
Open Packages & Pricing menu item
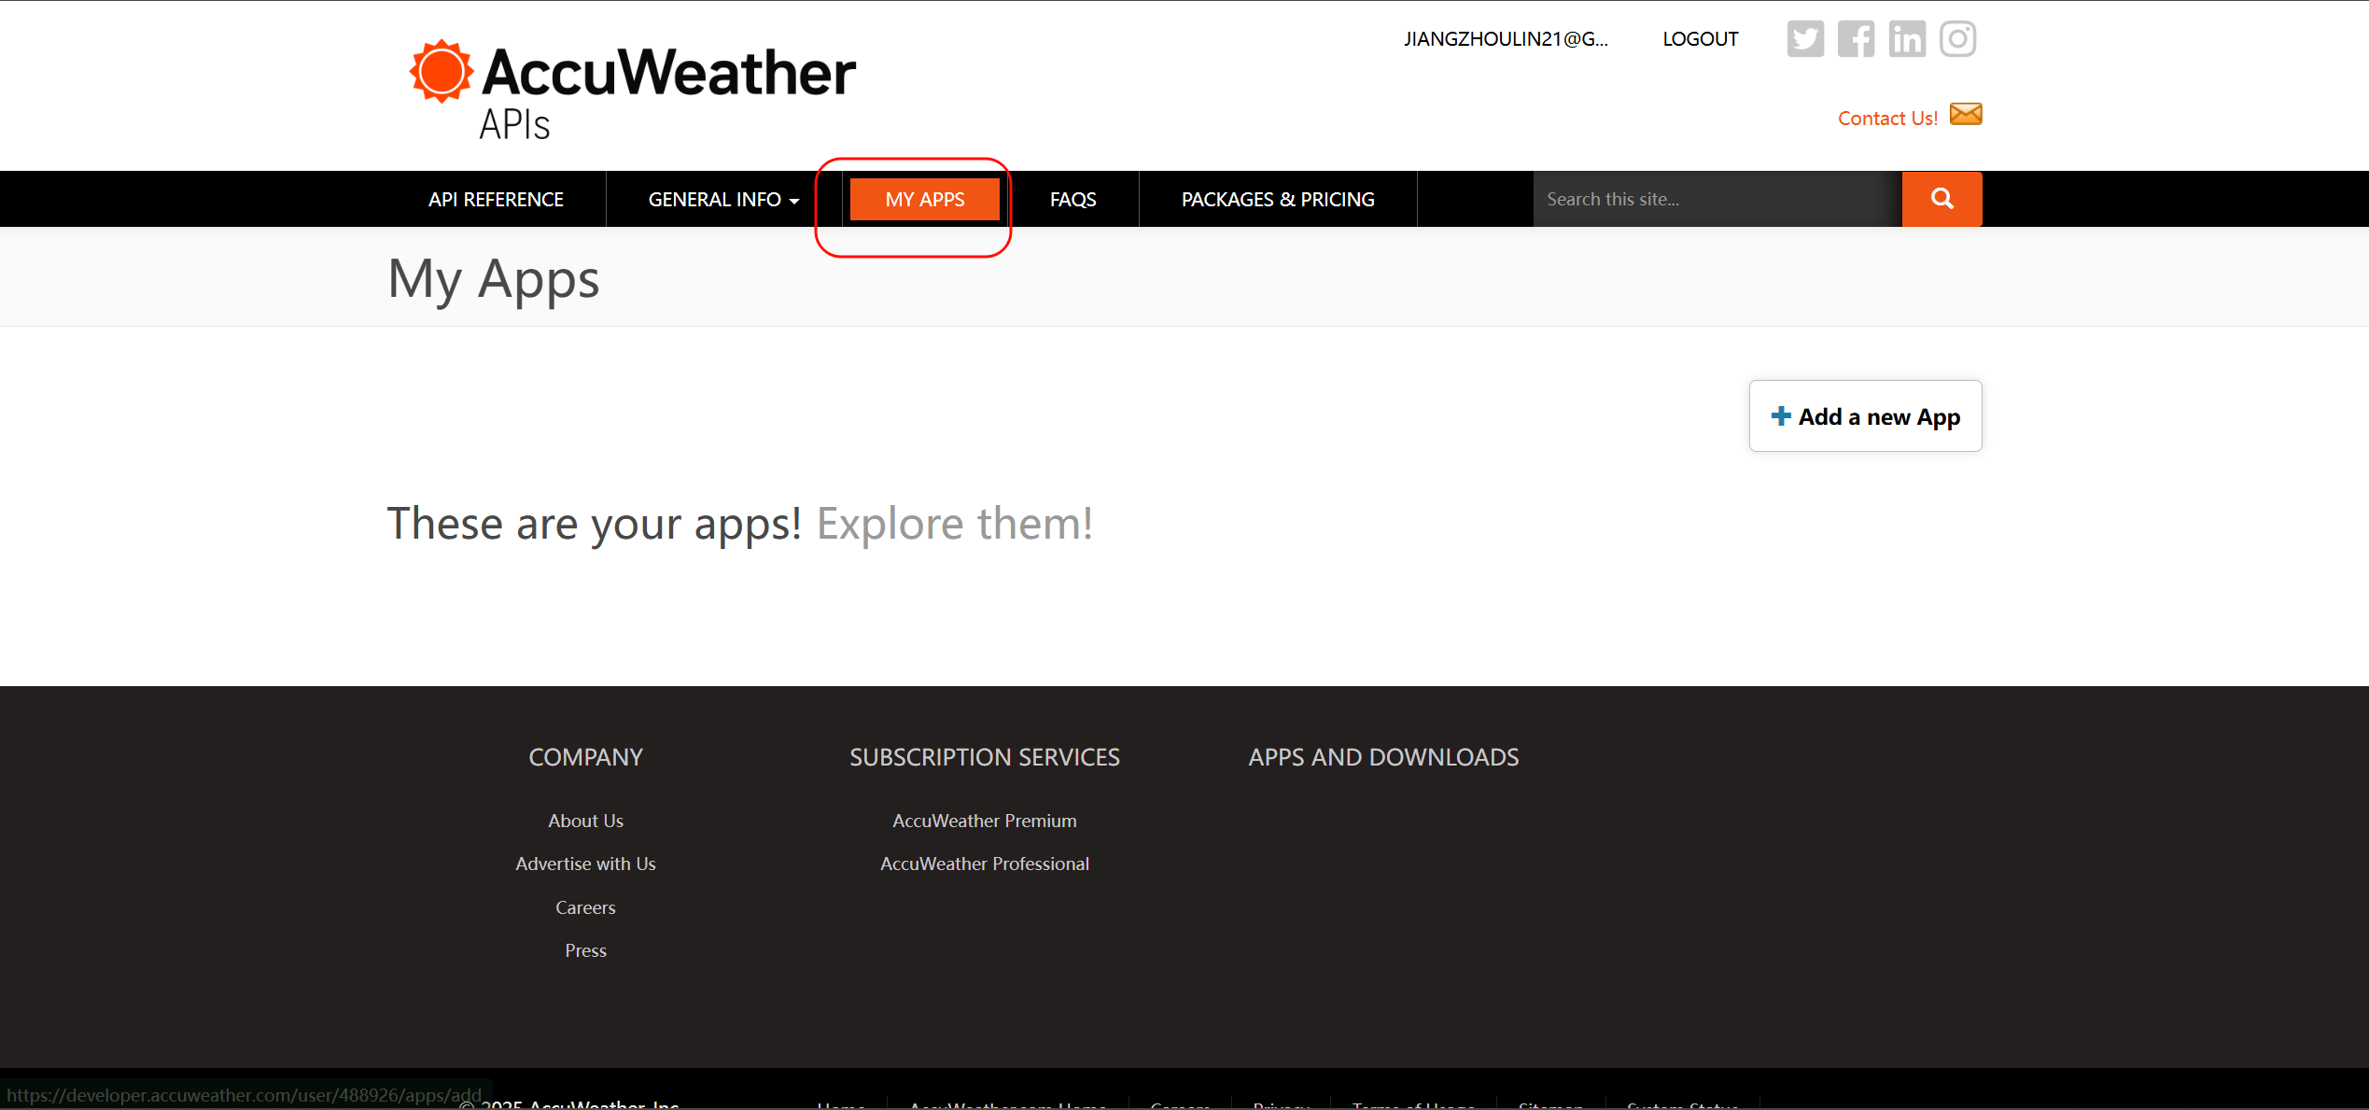tap(1278, 200)
